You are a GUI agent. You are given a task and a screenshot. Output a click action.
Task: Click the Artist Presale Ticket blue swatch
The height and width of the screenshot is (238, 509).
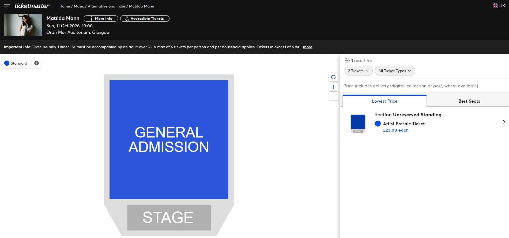click(378, 124)
